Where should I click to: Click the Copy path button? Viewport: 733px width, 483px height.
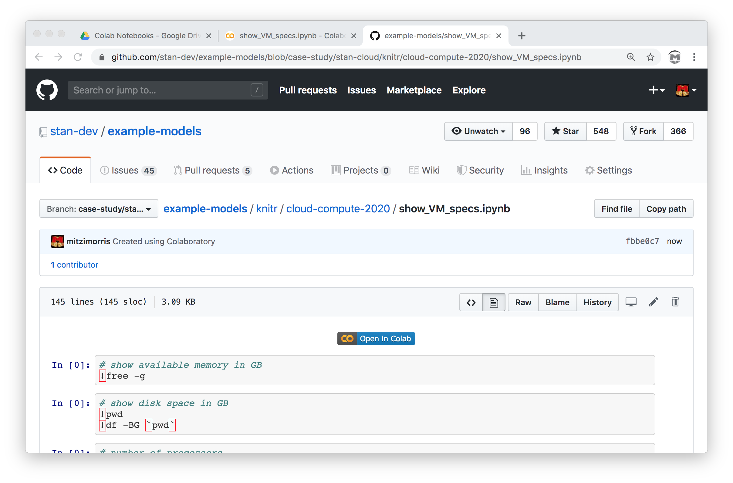pyautogui.click(x=666, y=209)
